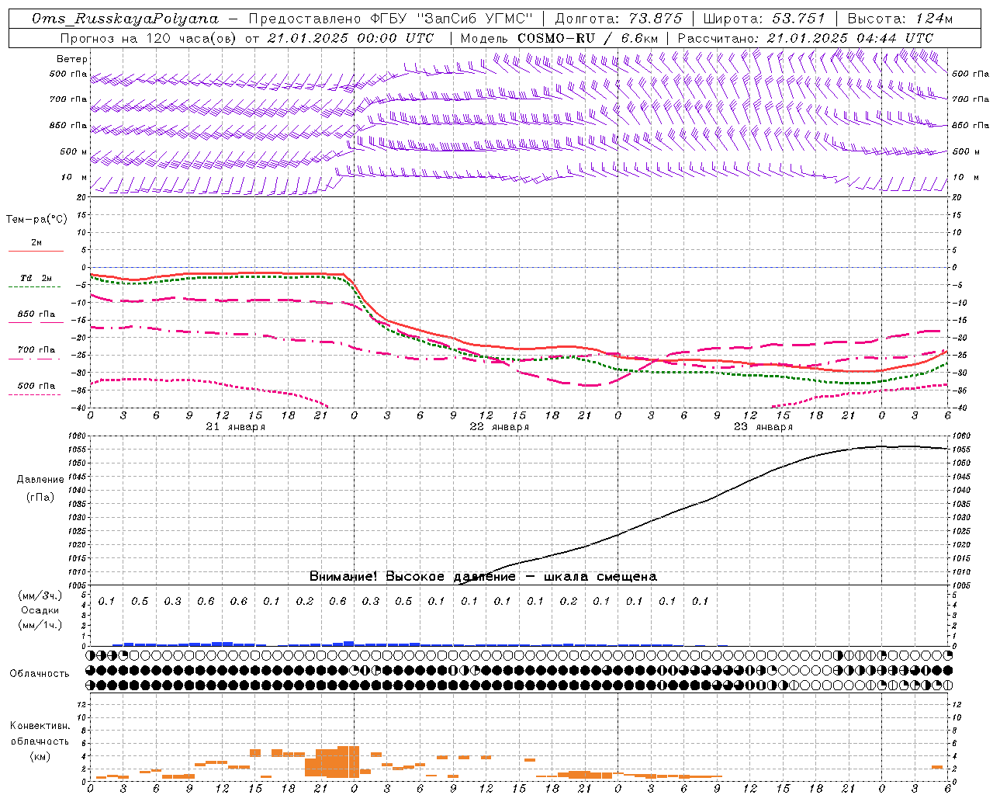Viewport: 993px width, 795px height.
Task: Click the (мм/1ч.) precipitation unit label
Action: (x=40, y=625)
